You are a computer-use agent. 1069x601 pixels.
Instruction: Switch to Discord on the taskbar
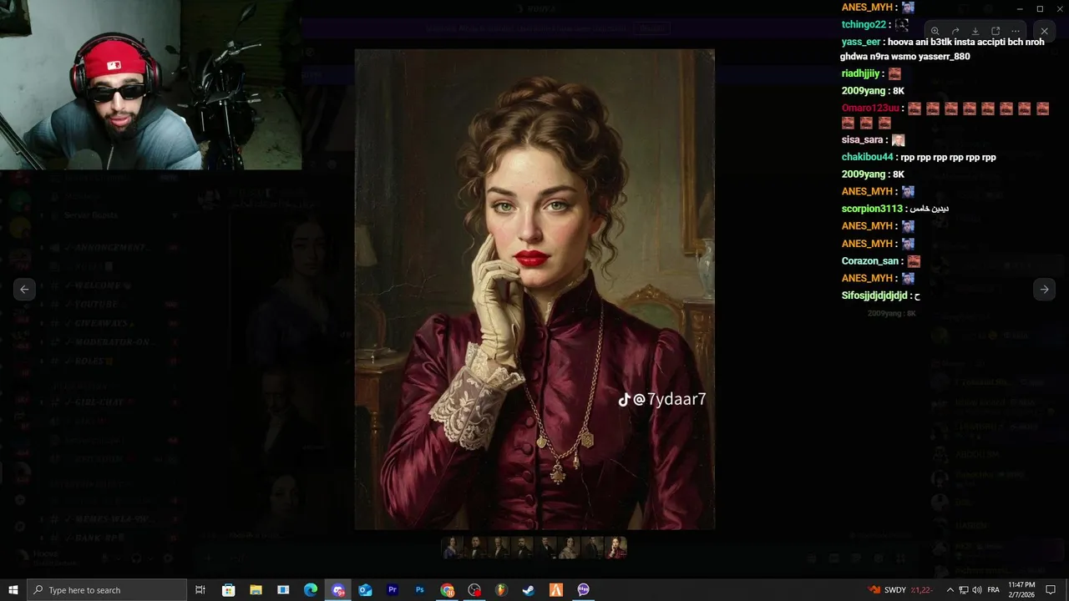coord(338,590)
